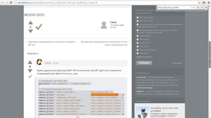Go to previous find-in-page match
This screenshot has width=211, height=118.
pos(198,8)
